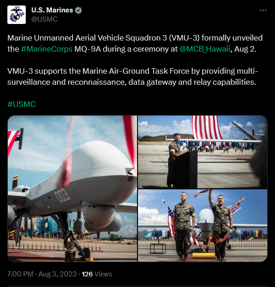
Task: Click the blue verified badge icon
Action: pyautogui.click(x=78, y=10)
